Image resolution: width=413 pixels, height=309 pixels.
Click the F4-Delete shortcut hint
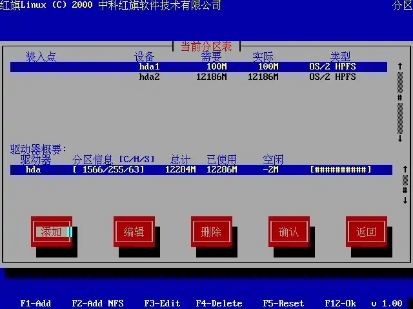[219, 303]
